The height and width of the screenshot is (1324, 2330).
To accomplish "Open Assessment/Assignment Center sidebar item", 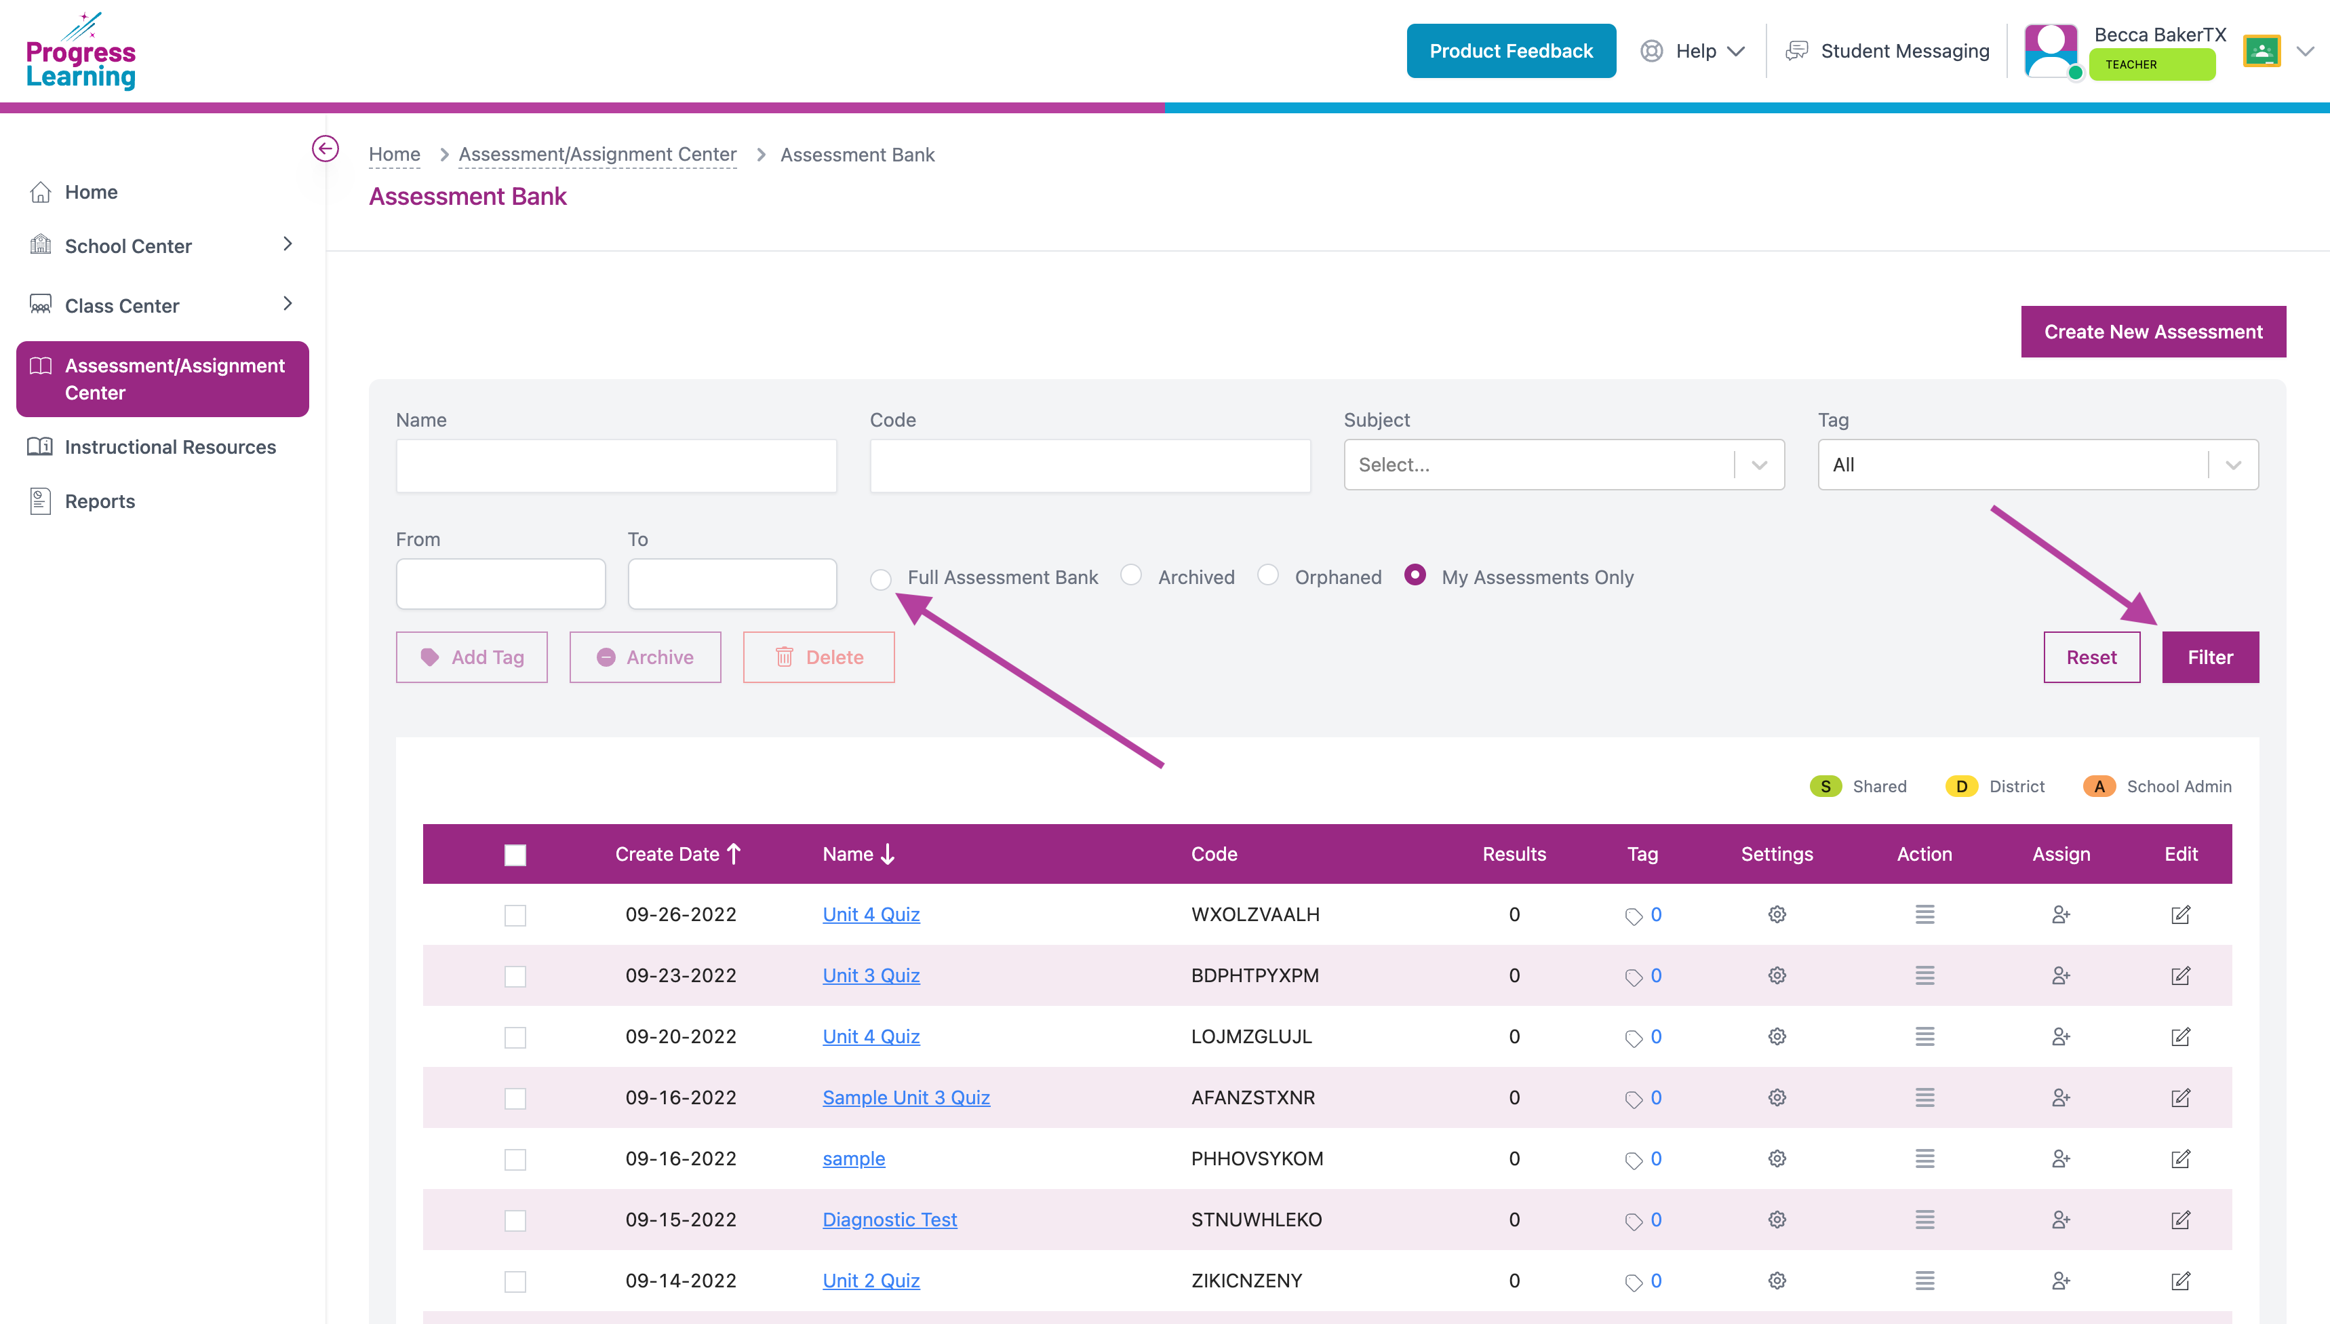I will [162, 379].
